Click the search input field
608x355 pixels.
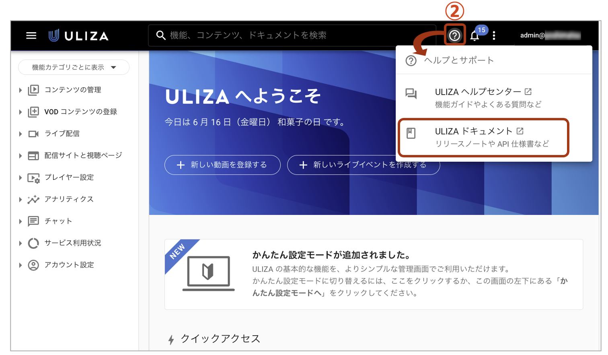click(x=281, y=35)
